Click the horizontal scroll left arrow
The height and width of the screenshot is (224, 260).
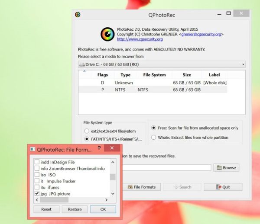tap(37, 200)
